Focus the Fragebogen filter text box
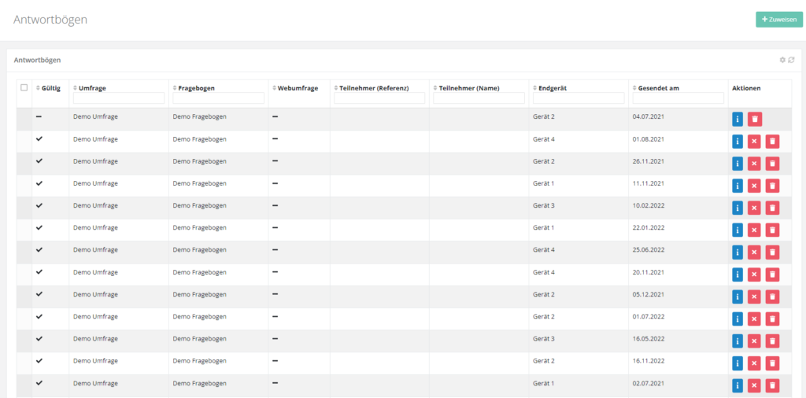The width and height of the screenshot is (806, 398). click(x=218, y=98)
